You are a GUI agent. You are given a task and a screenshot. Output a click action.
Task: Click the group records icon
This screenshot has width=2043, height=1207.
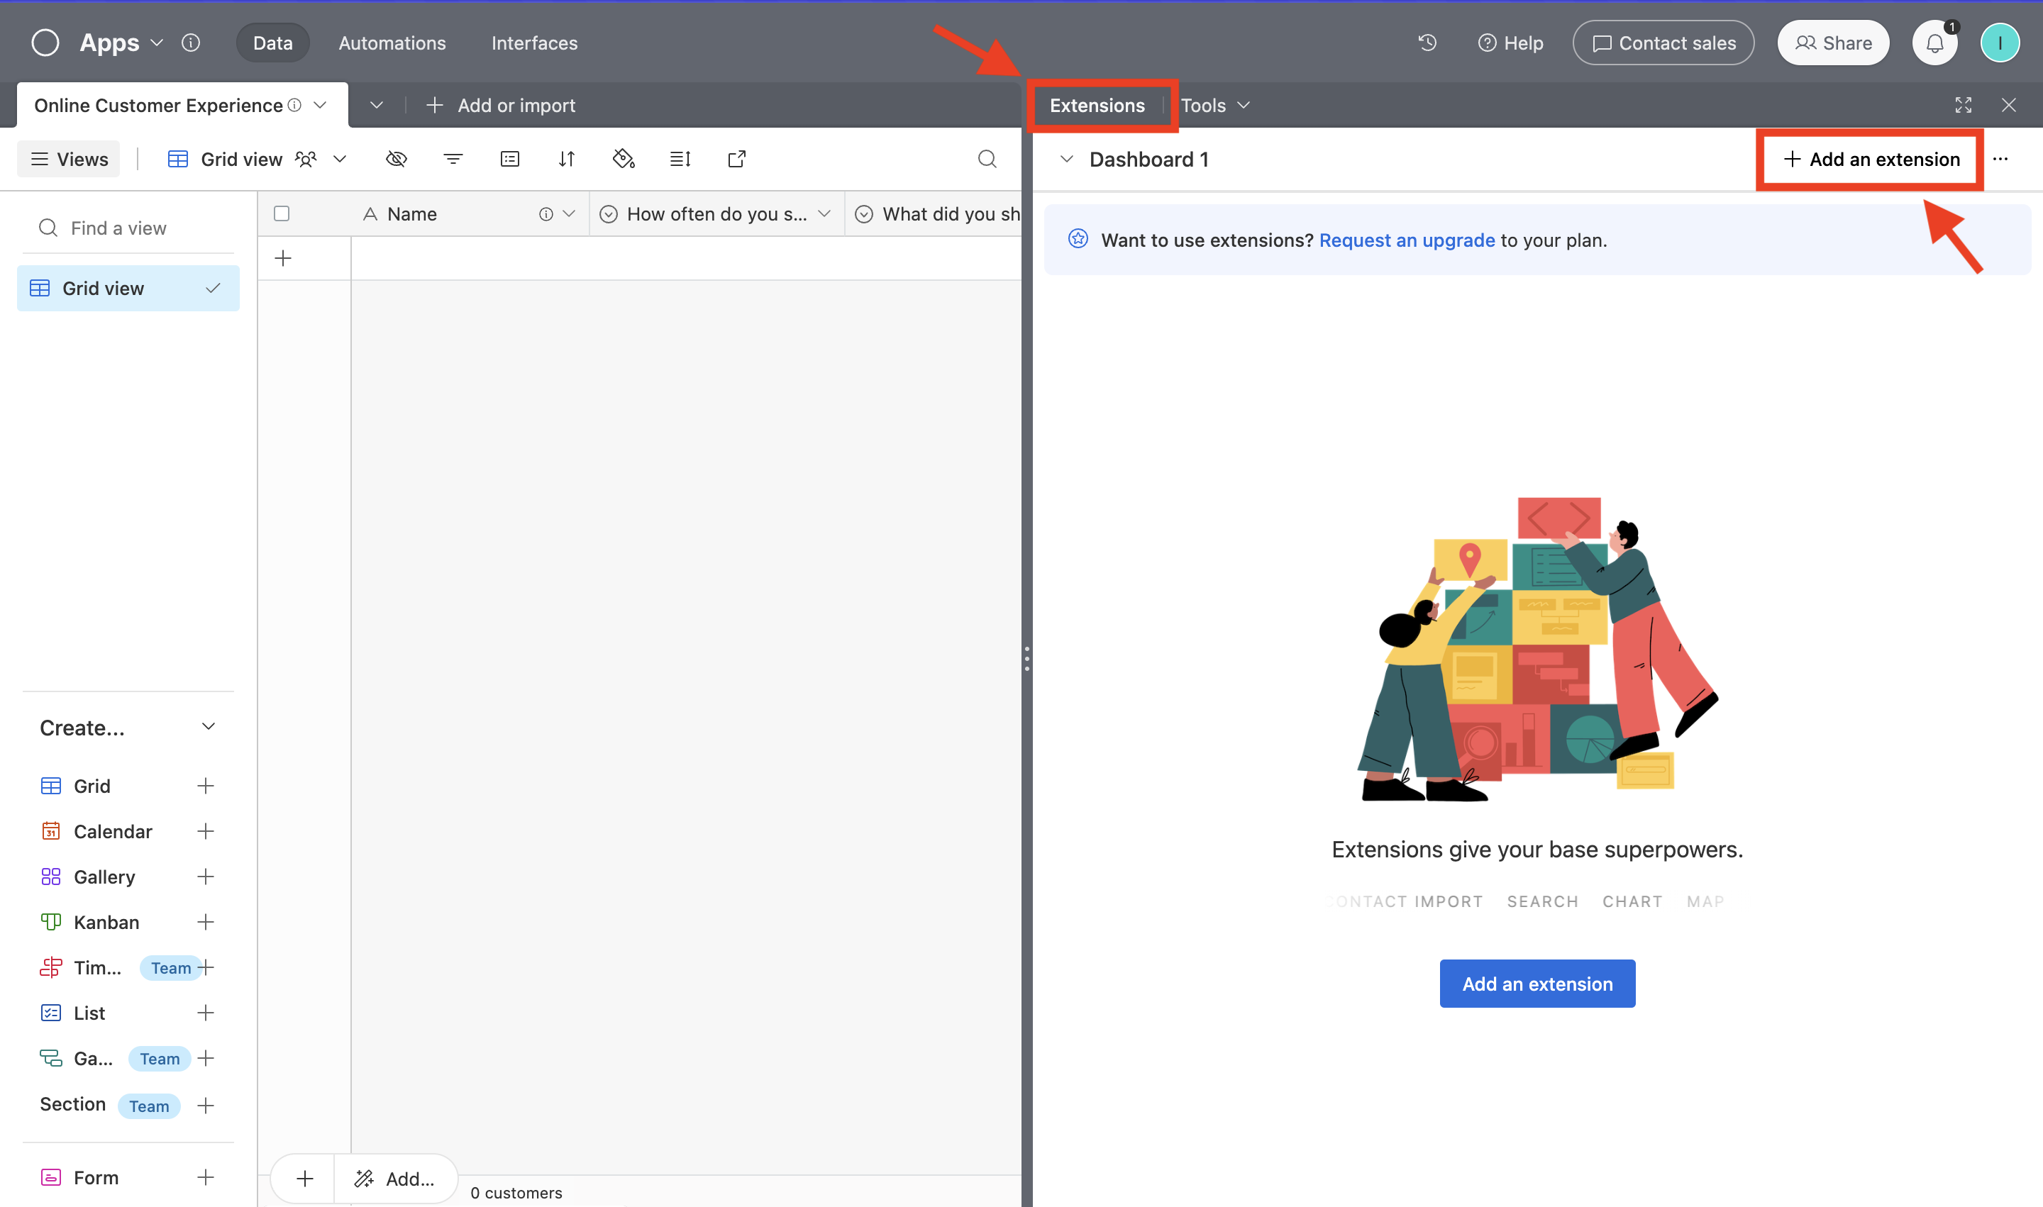click(510, 159)
